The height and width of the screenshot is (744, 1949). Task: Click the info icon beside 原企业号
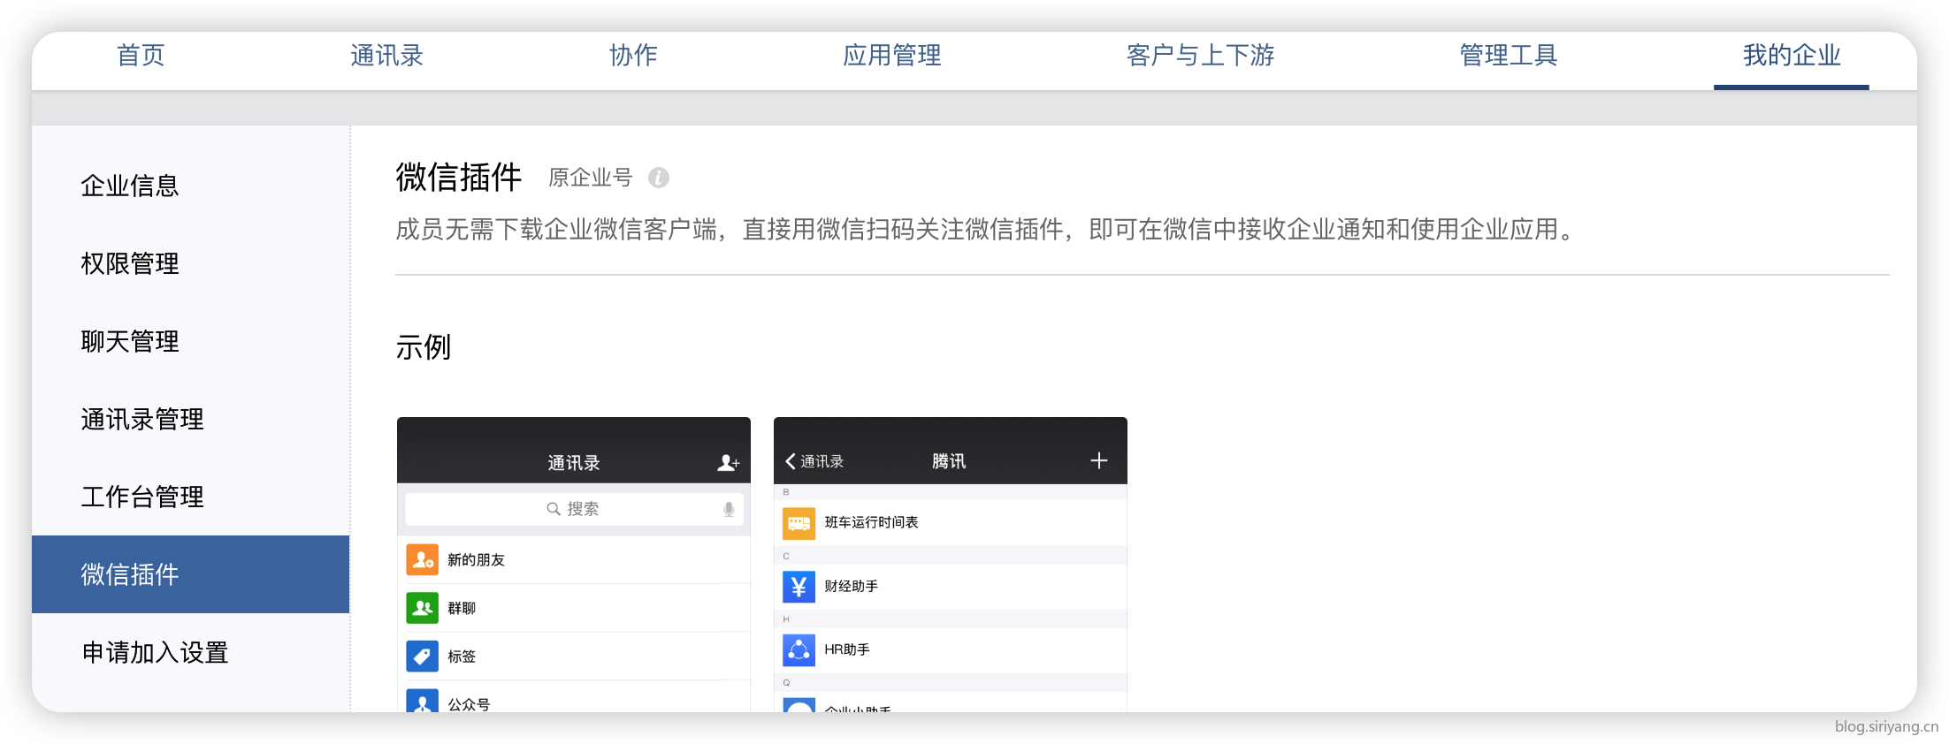pyautogui.click(x=659, y=178)
